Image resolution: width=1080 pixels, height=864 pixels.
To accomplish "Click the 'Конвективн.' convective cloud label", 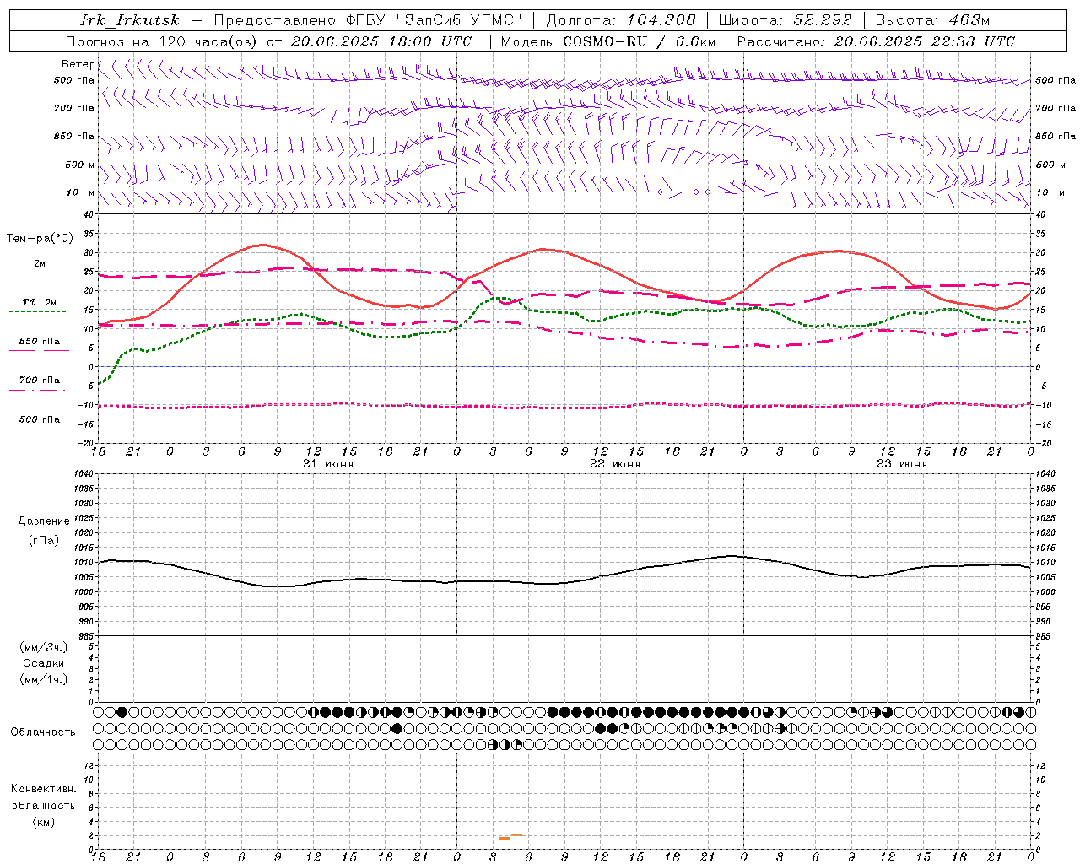I will click(43, 789).
